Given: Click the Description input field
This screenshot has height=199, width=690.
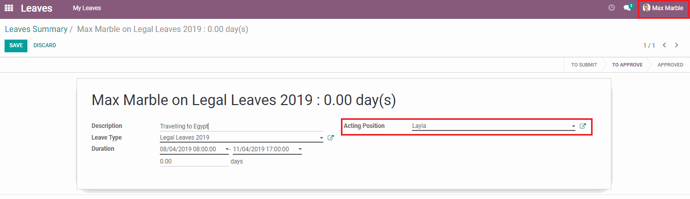Looking at the screenshot, I should pyautogui.click(x=241, y=126).
